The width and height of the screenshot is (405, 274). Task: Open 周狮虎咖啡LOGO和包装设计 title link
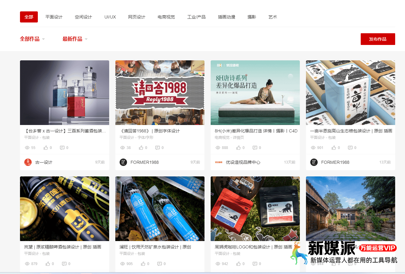click(x=253, y=247)
